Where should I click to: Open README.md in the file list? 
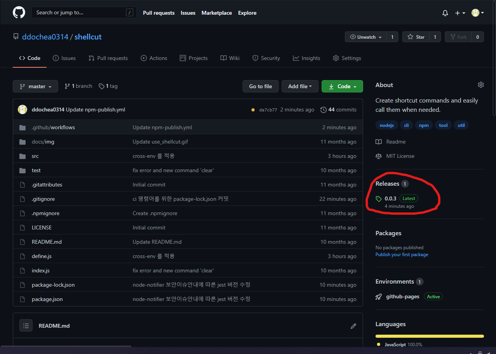pos(46,242)
